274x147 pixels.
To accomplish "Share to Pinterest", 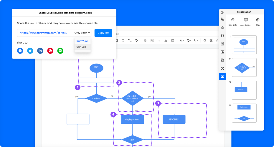I will pyautogui.click(x=50, y=51).
